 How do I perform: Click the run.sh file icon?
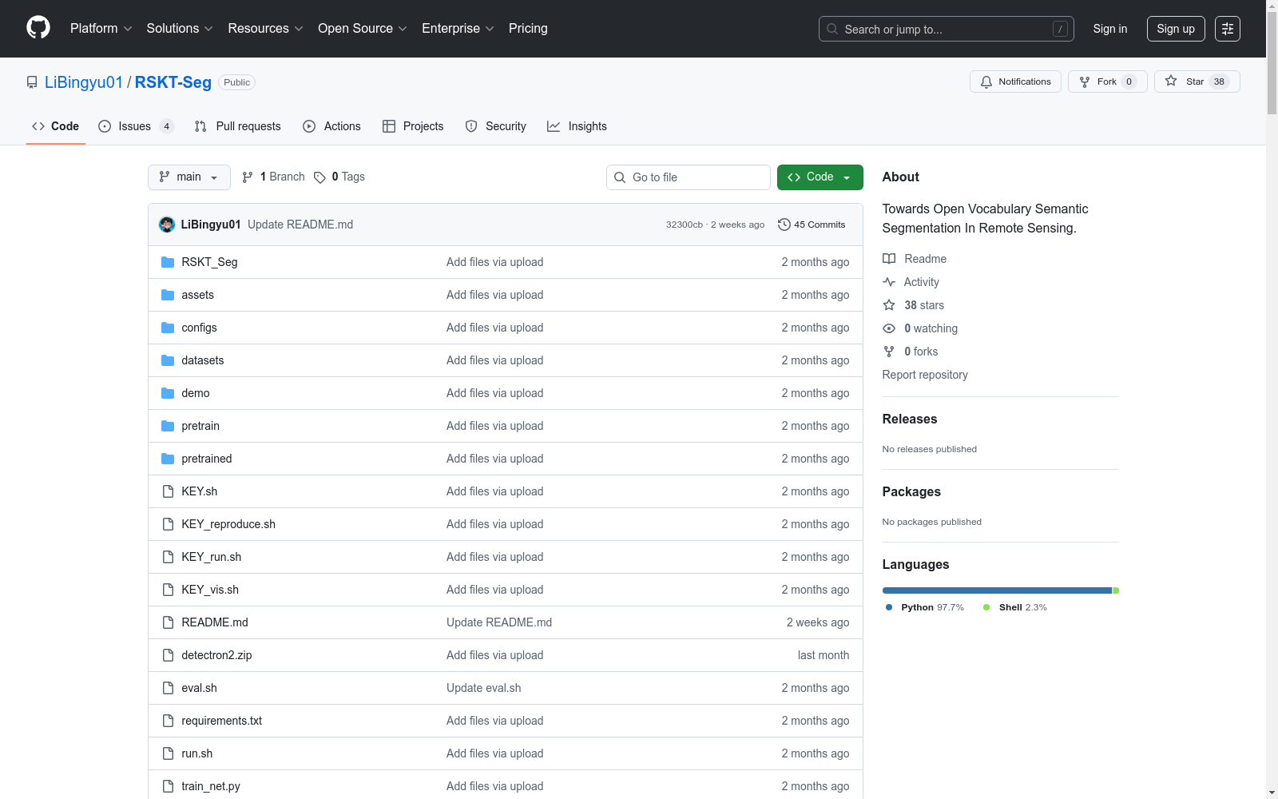click(168, 753)
